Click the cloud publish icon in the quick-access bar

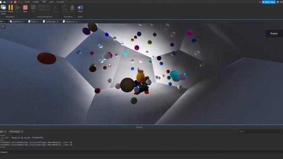click(4, 2)
